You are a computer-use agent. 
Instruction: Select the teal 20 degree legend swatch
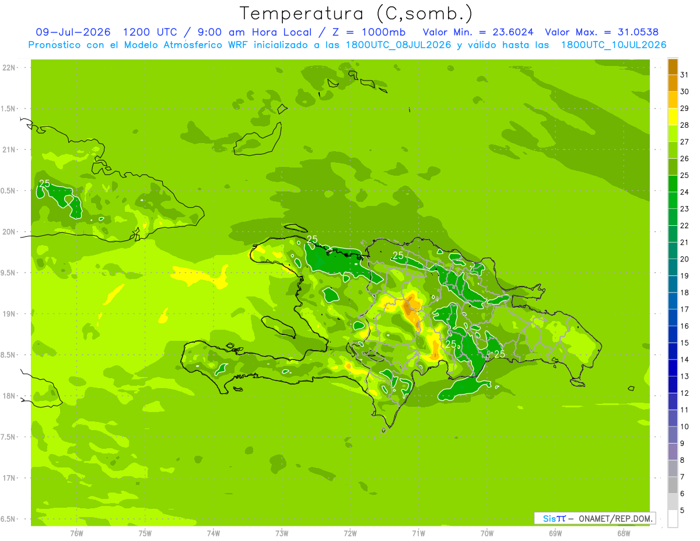pyautogui.click(x=673, y=251)
